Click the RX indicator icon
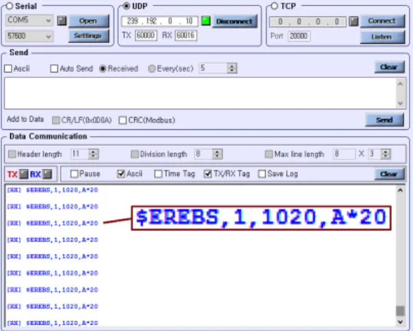 click(x=48, y=174)
